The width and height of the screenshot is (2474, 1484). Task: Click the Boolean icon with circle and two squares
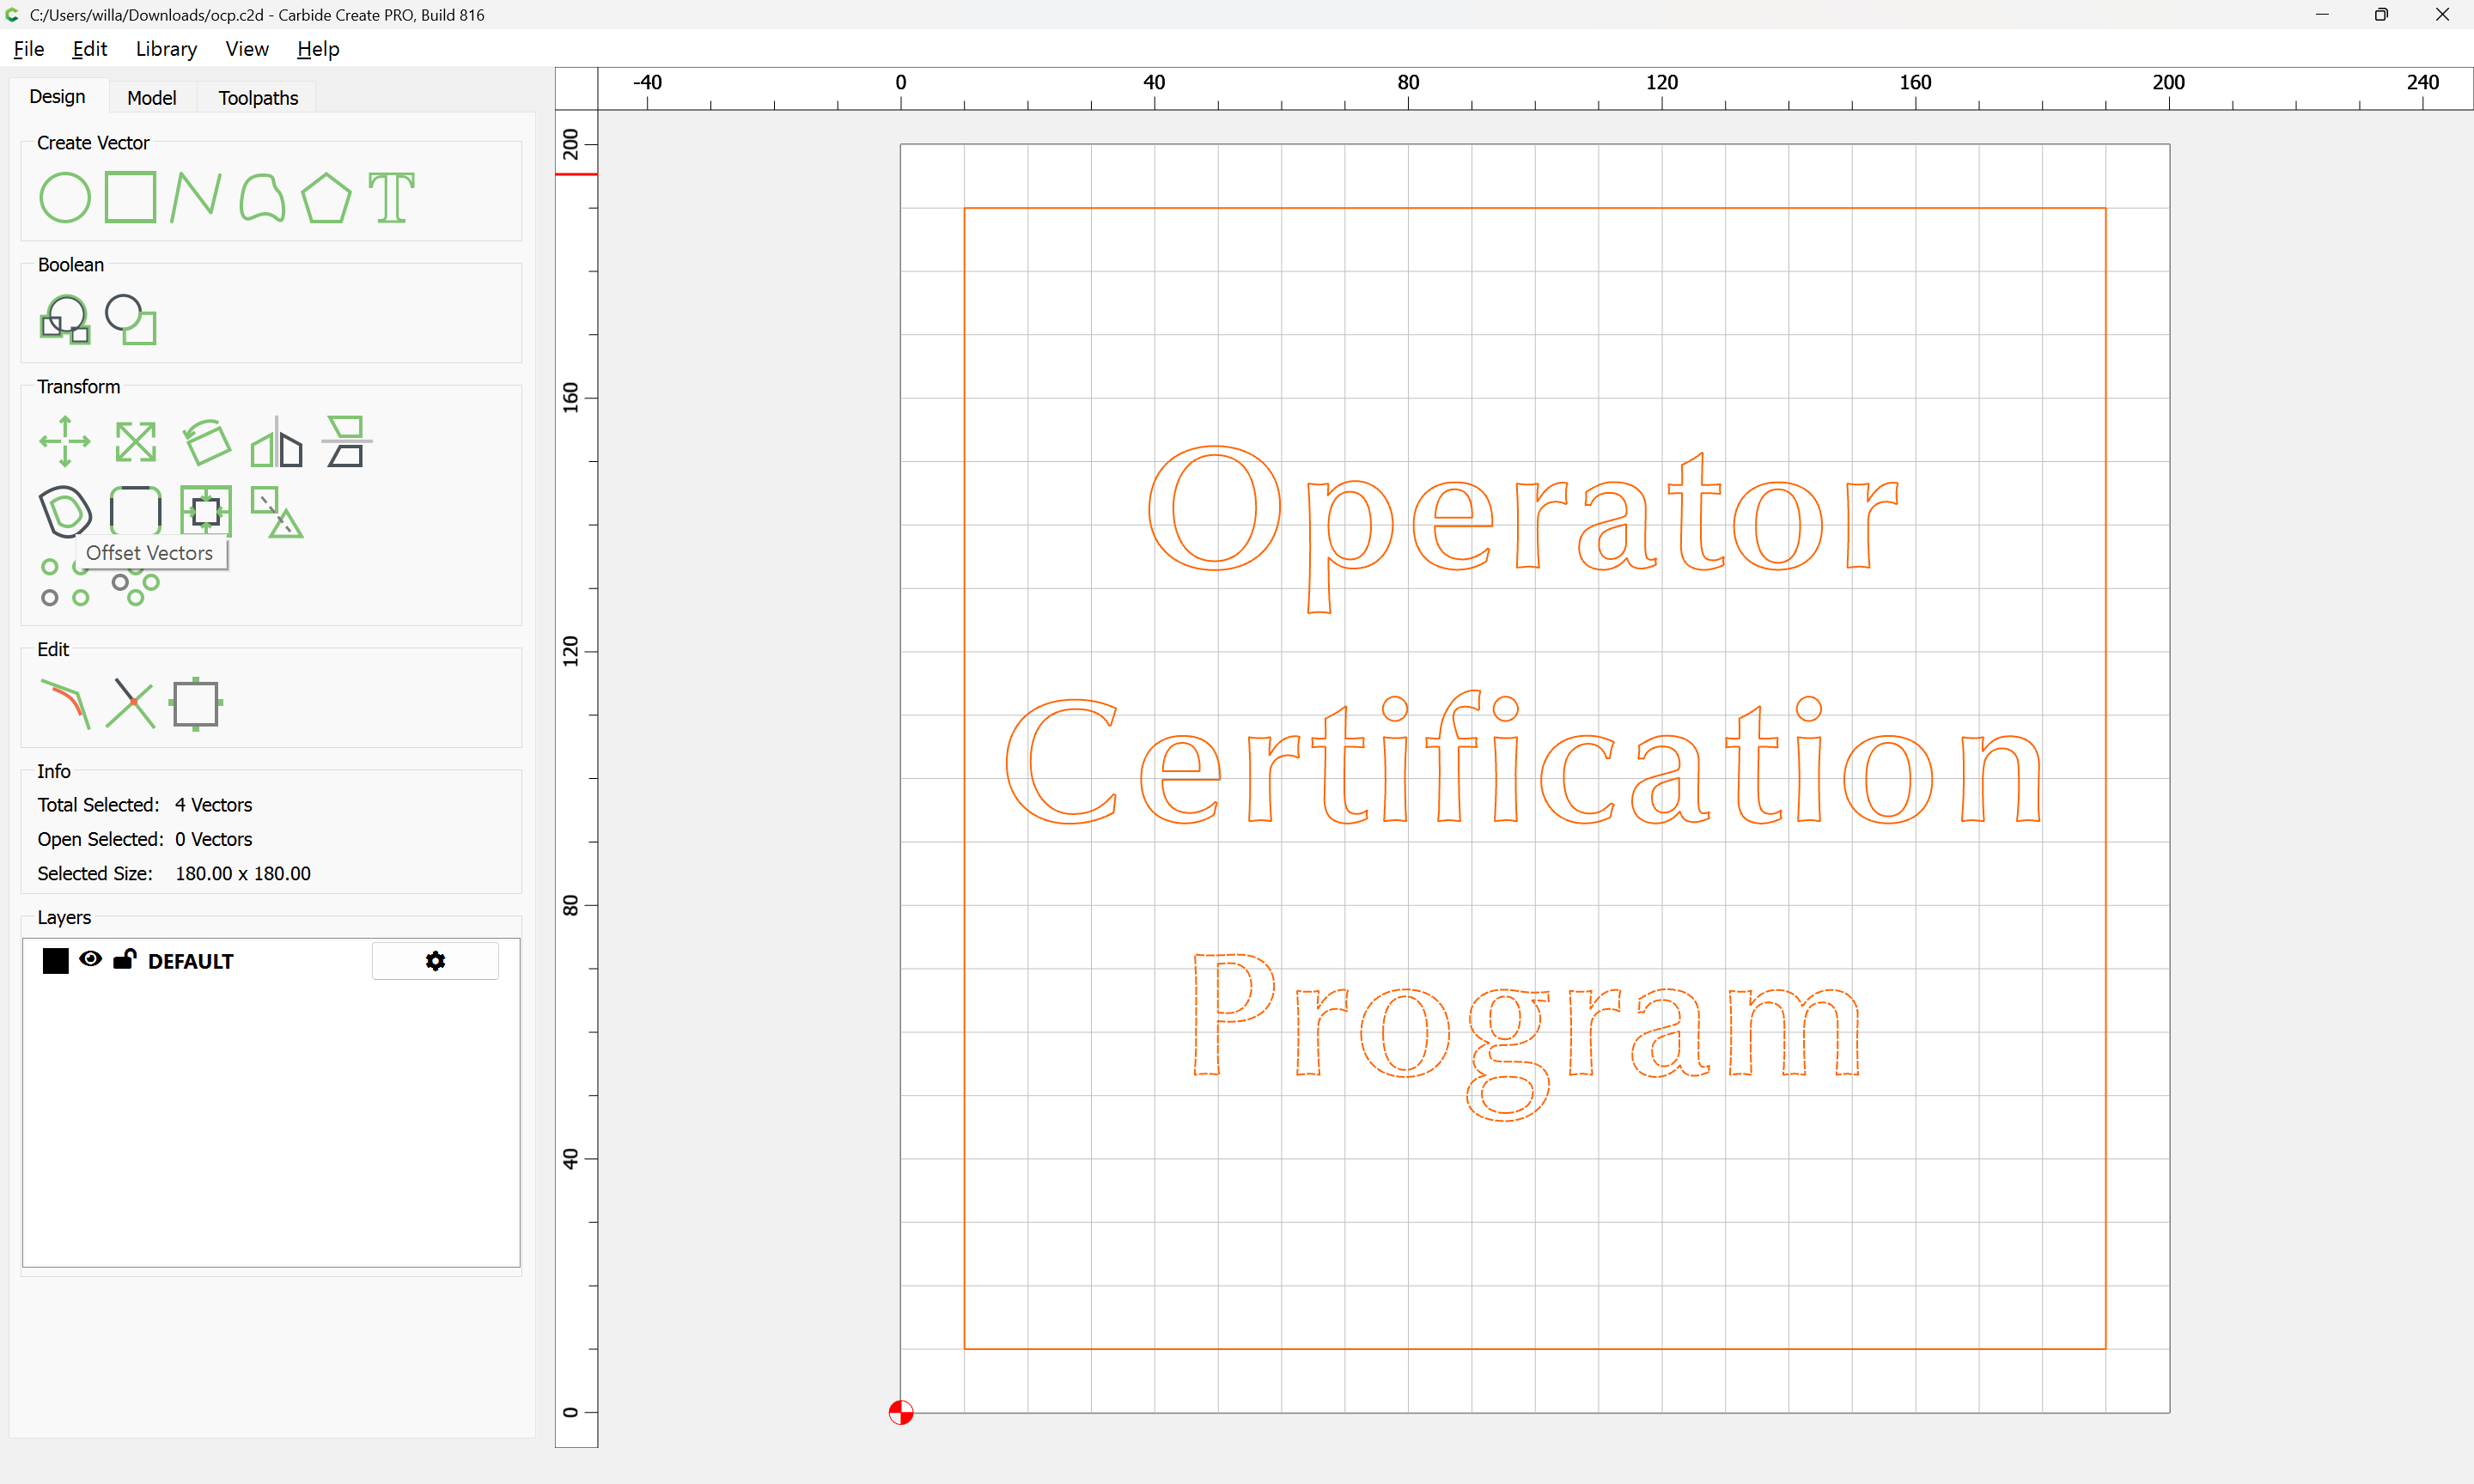(x=65, y=319)
